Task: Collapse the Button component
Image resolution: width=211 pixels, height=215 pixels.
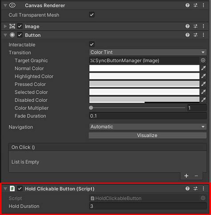Action: point(5,35)
